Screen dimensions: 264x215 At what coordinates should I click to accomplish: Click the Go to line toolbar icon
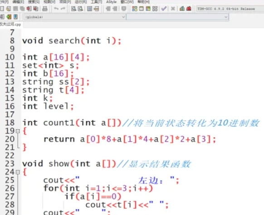96,9
